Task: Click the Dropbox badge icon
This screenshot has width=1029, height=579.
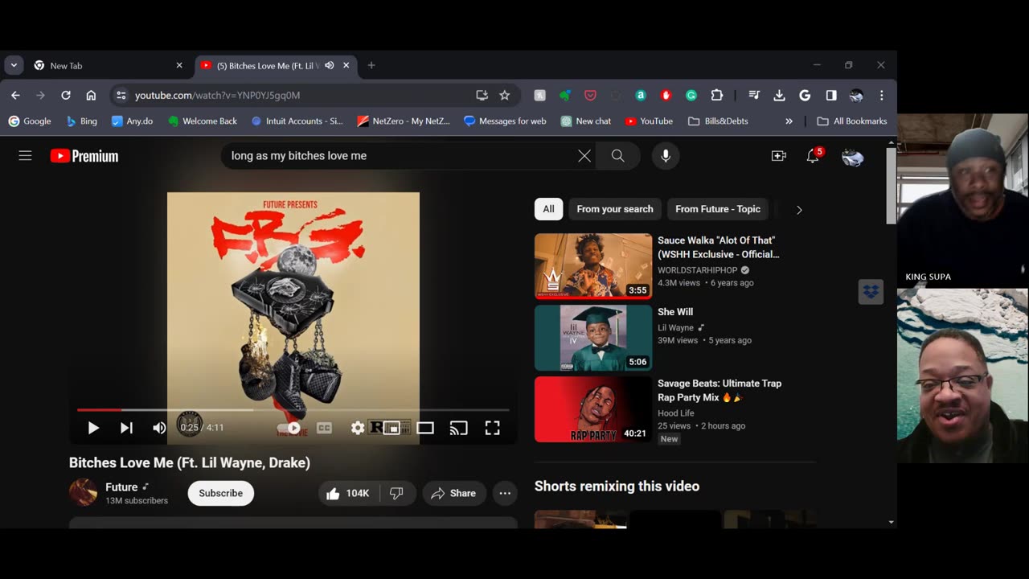Action: tap(871, 292)
